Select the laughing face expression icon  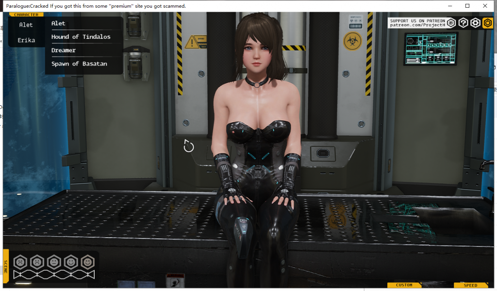coord(87,262)
